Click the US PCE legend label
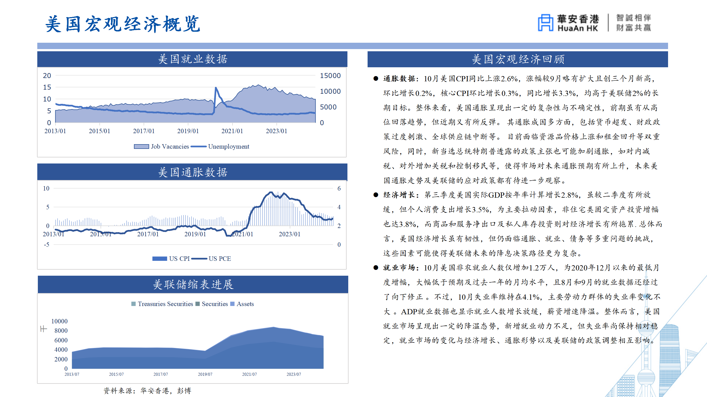The height and width of the screenshot is (397, 707). 220,259
